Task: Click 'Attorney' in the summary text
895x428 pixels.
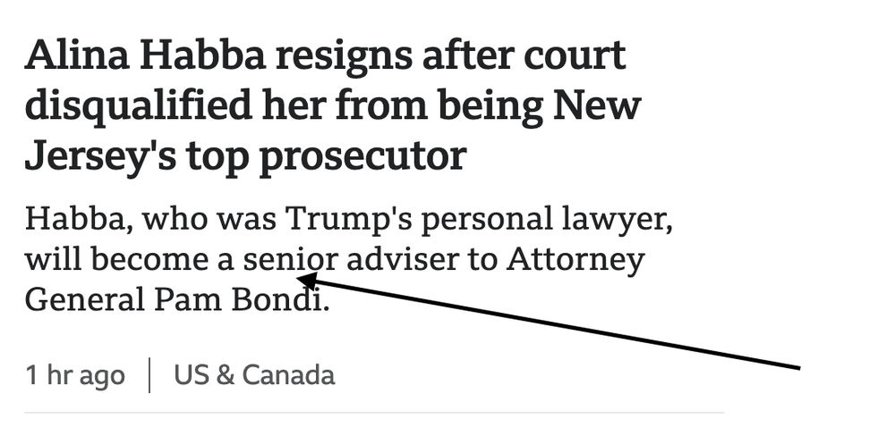Action: [x=575, y=261]
